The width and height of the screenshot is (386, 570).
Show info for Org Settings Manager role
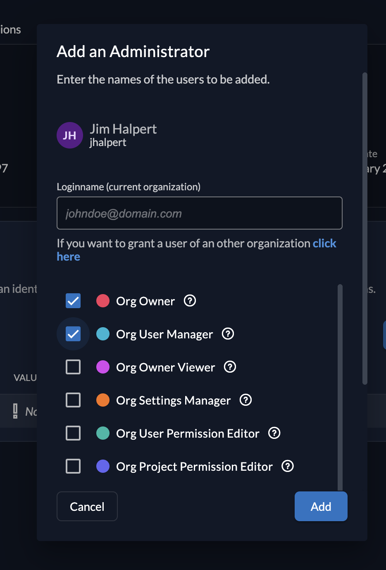click(x=245, y=400)
